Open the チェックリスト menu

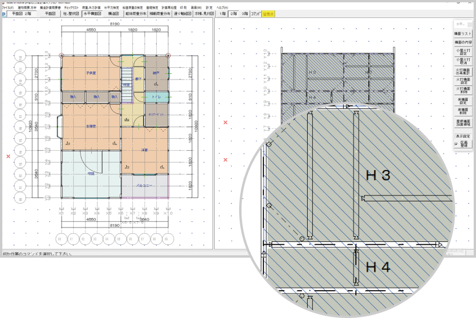(x=71, y=8)
